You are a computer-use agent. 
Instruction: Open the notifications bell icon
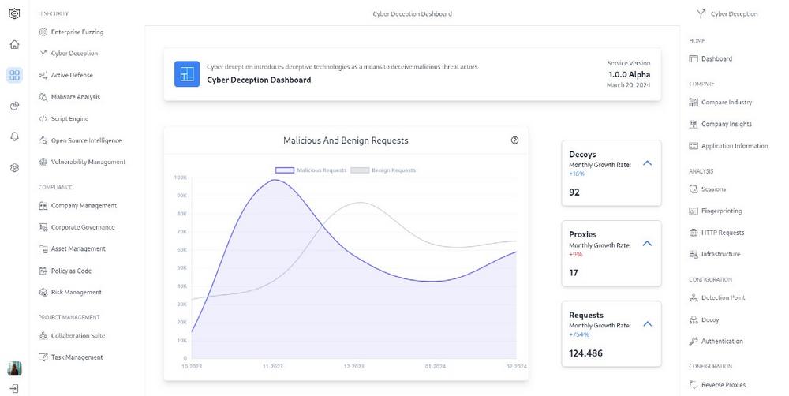point(14,136)
